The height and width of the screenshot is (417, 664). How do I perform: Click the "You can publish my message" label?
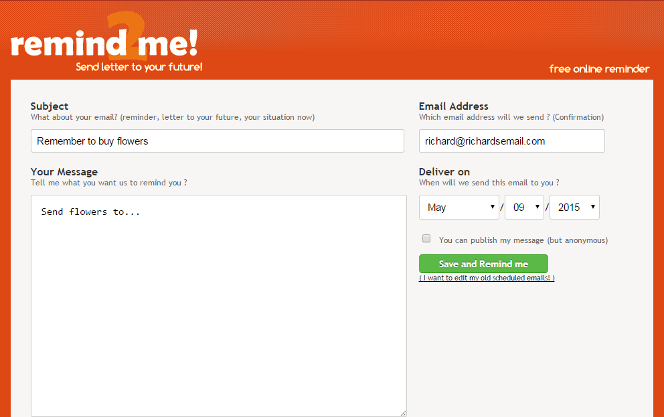click(x=523, y=240)
